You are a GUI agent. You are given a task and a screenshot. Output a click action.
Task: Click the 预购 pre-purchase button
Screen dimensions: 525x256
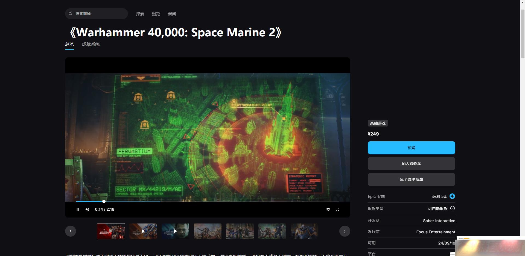tap(412, 148)
